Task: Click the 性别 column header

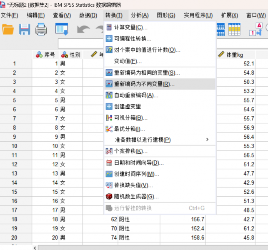Action: [x=71, y=55]
